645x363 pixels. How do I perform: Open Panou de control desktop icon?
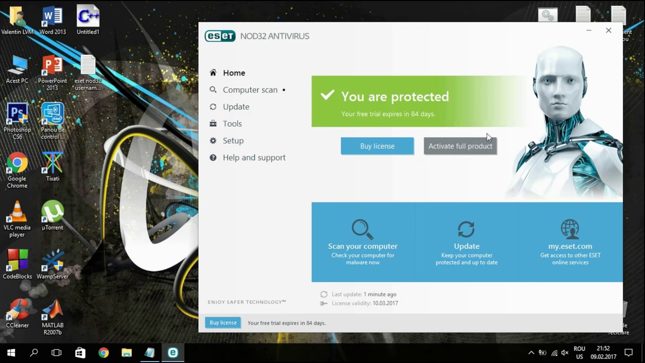tap(52, 122)
